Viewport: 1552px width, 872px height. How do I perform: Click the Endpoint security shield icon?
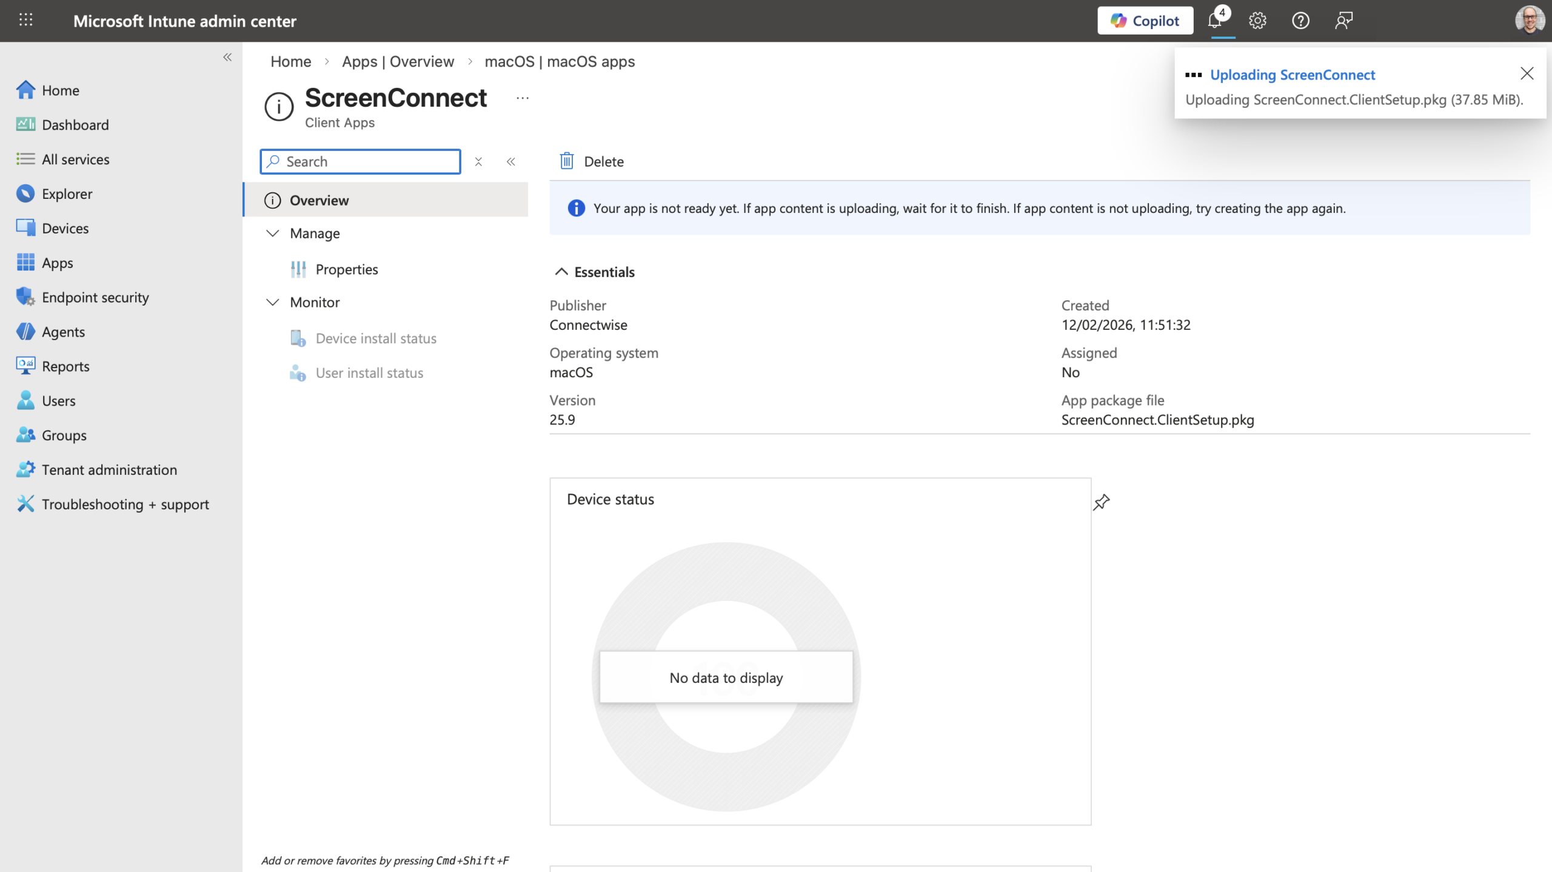click(x=25, y=297)
